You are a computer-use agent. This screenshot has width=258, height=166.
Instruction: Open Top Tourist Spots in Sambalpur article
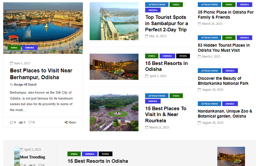pyautogui.click(x=167, y=23)
